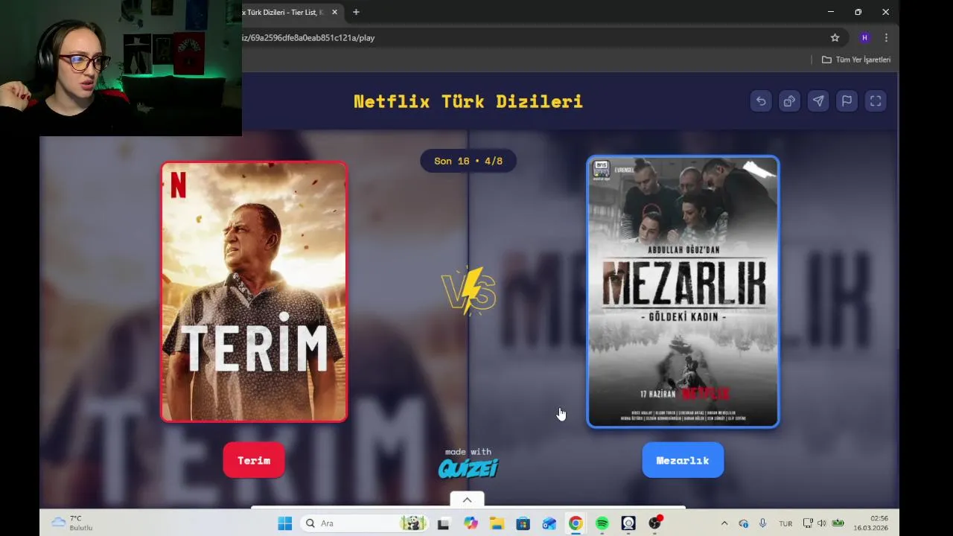Vote for Mezarlık using the blue button
The width and height of the screenshot is (953, 536).
point(683,460)
